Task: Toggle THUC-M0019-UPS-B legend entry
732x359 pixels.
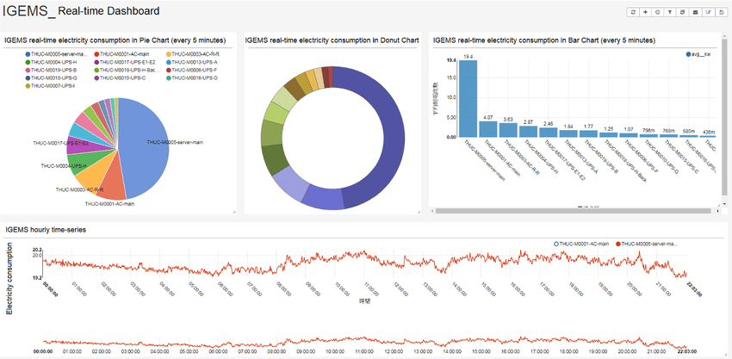Action: coord(51,70)
